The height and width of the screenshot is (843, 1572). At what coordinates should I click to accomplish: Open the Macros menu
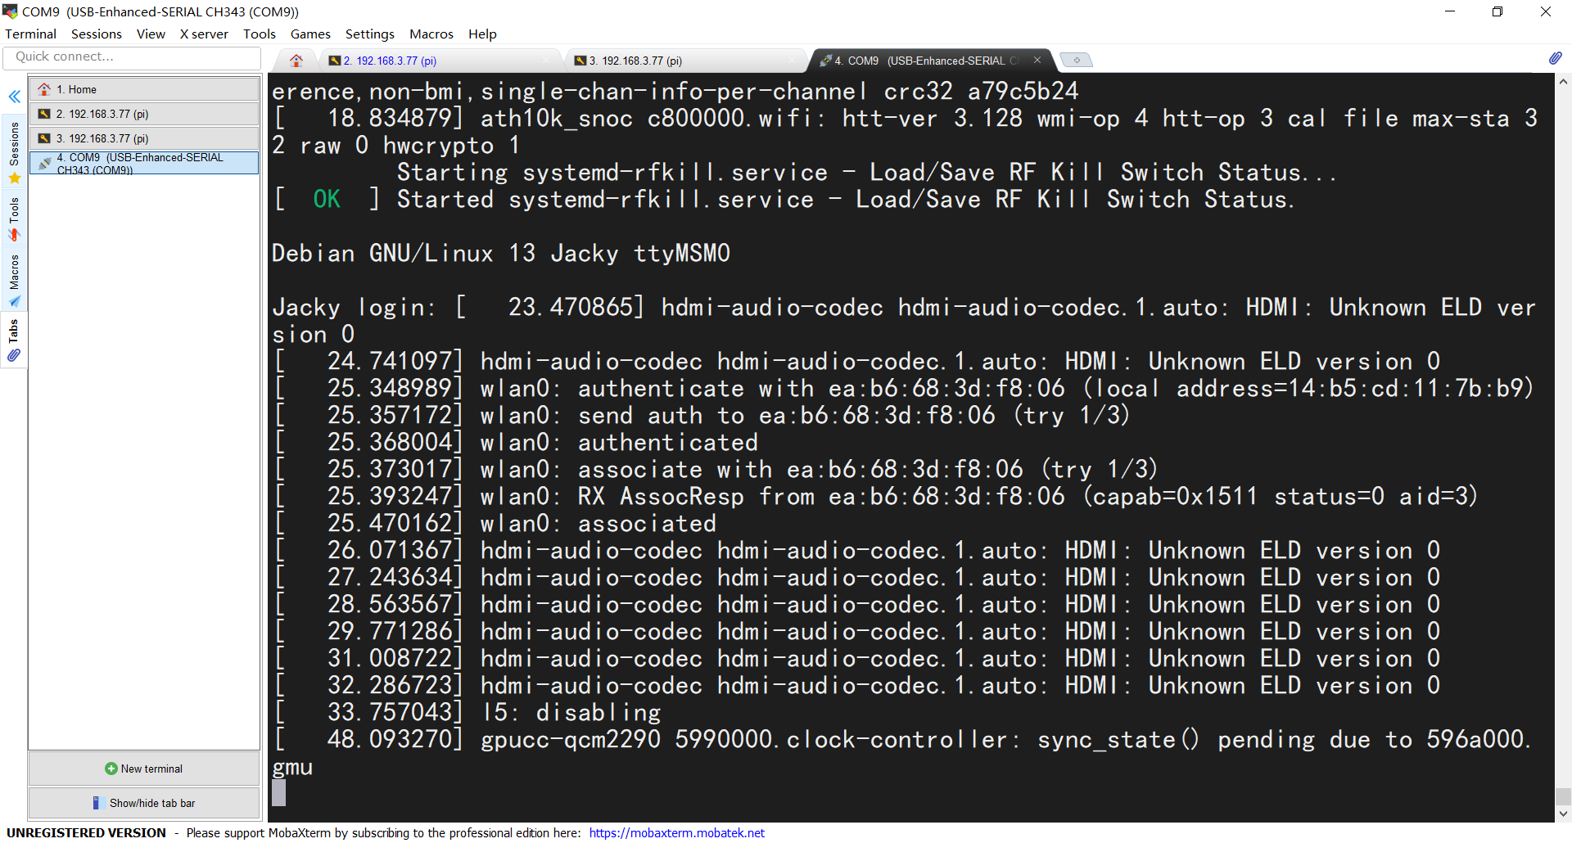(x=431, y=34)
